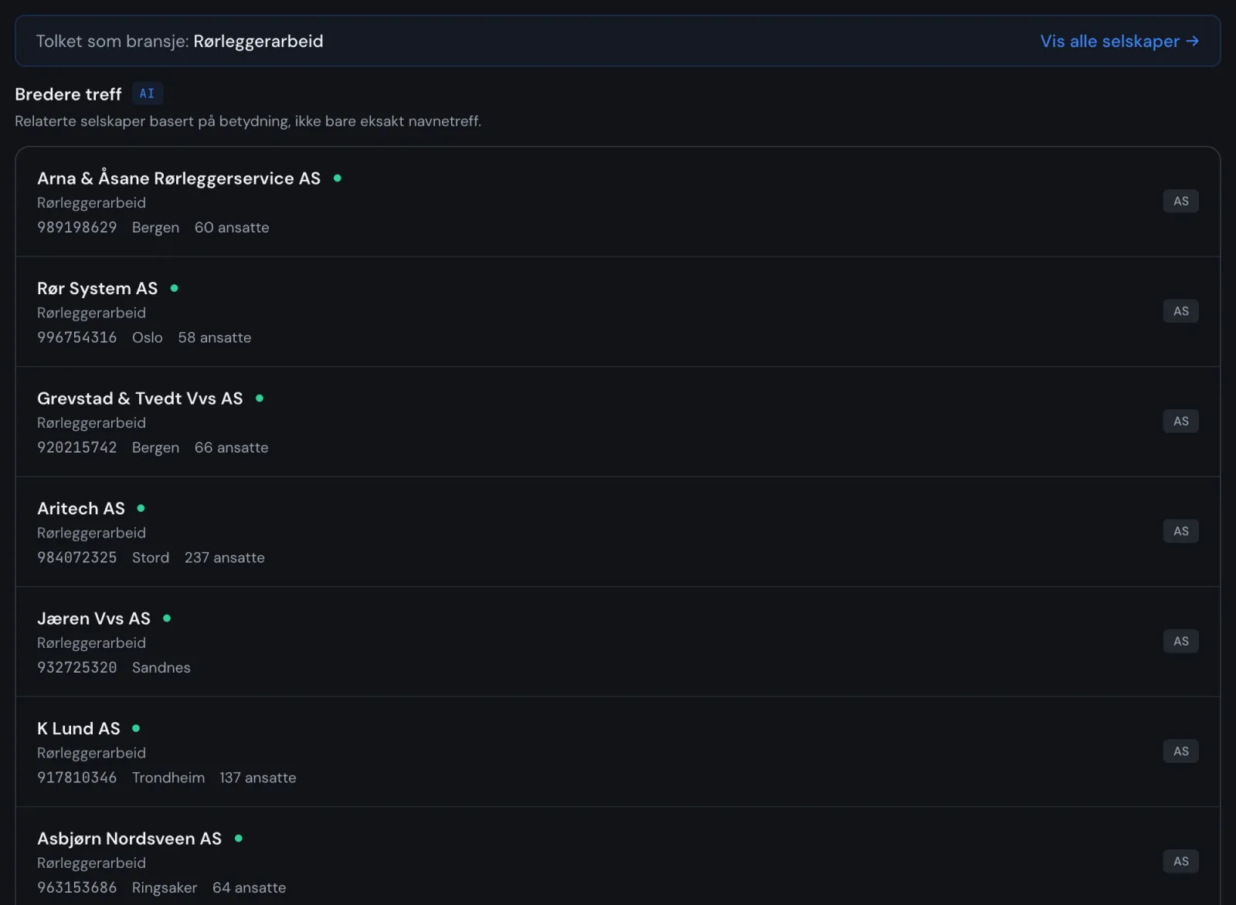Viewport: 1236px width, 905px height.
Task: Click the AS badge on Rør System row
Action: [1181, 311]
